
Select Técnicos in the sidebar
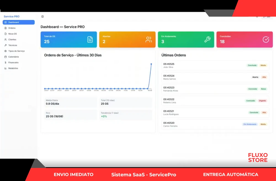point(13,45)
